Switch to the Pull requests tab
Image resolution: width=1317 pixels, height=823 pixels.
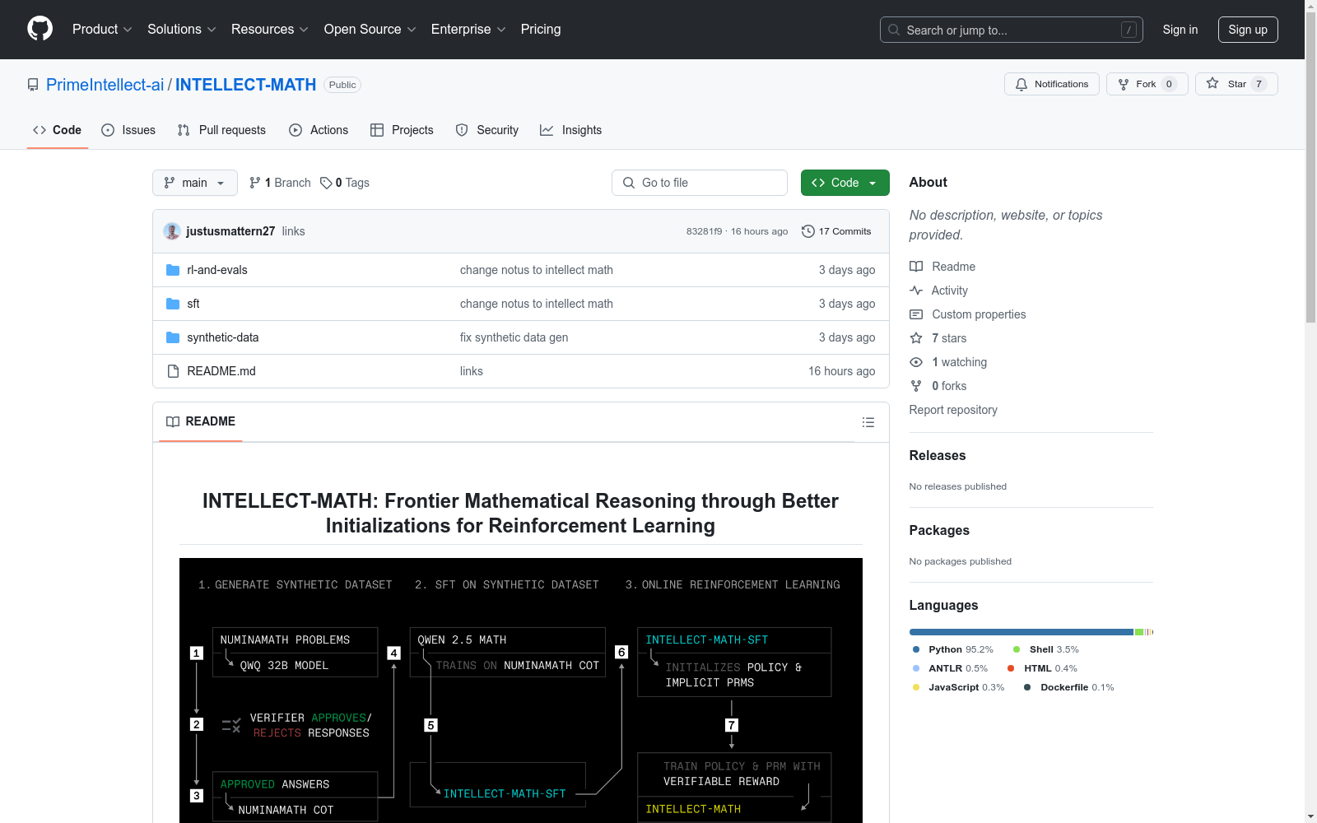[221, 130]
